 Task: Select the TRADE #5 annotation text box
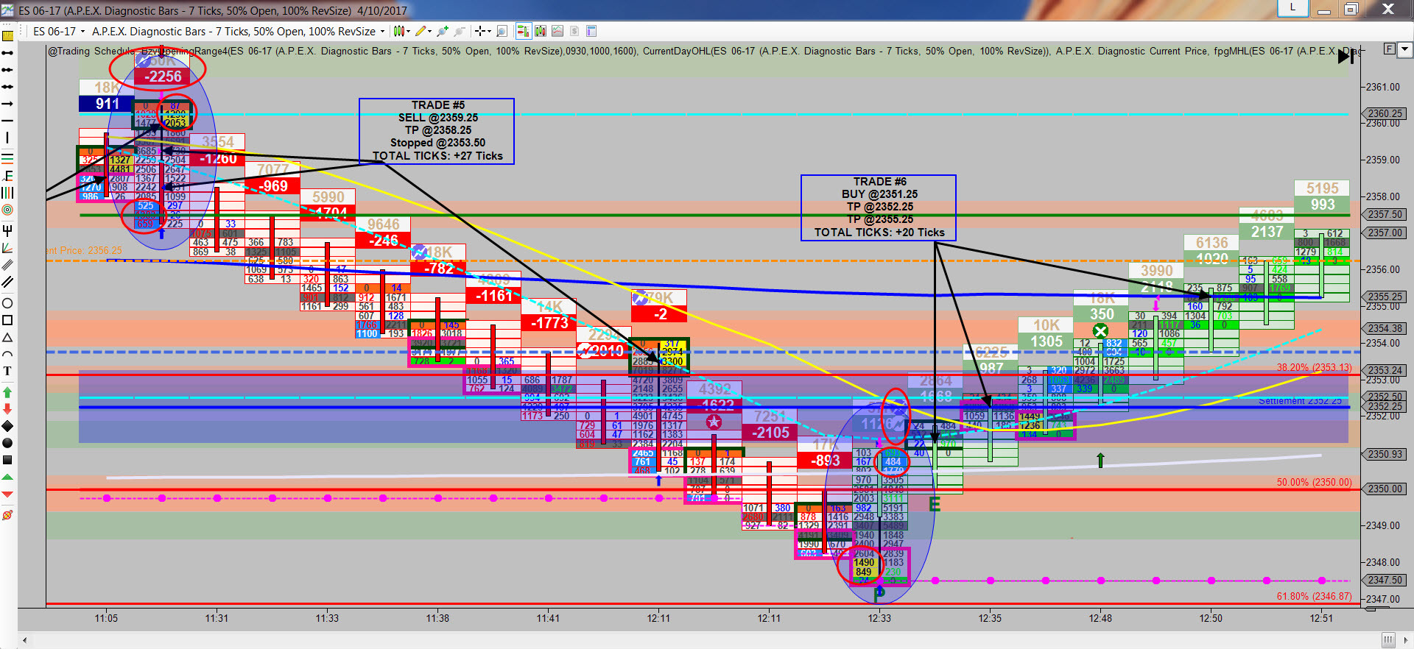437,131
